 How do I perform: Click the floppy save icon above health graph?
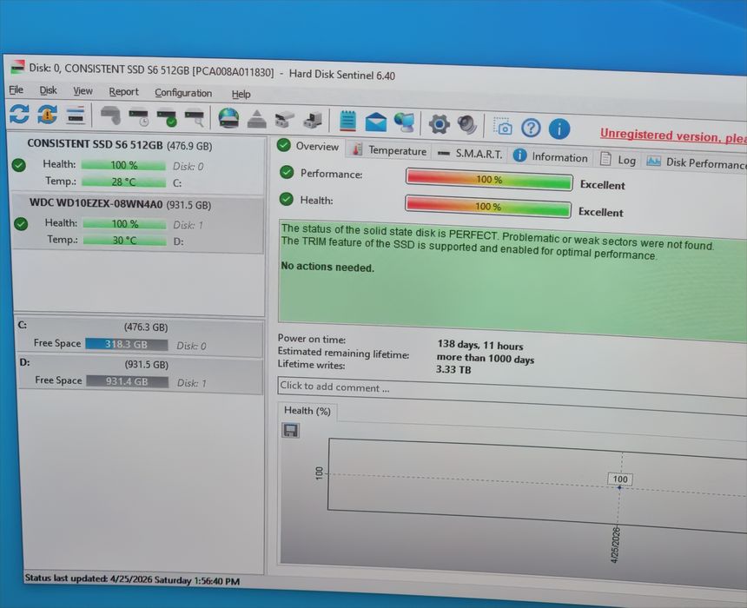(x=291, y=430)
